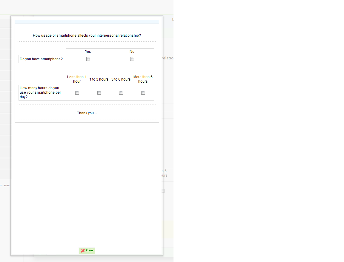Click the Yes column header

(x=88, y=52)
